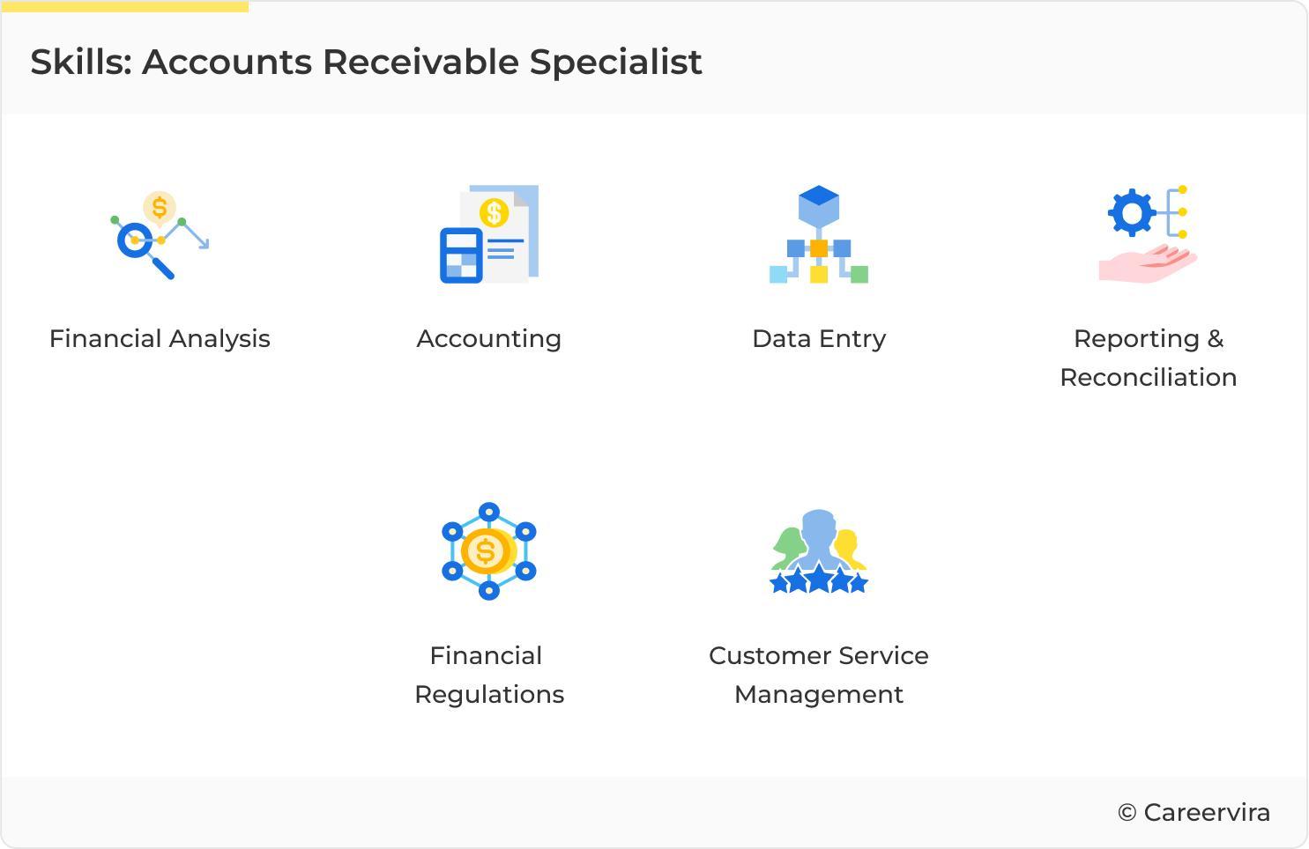Image resolution: width=1309 pixels, height=849 pixels.
Task: Click the © Careervira credit text
Action: point(1194,813)
